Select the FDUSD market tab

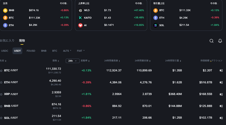(31, 51)
